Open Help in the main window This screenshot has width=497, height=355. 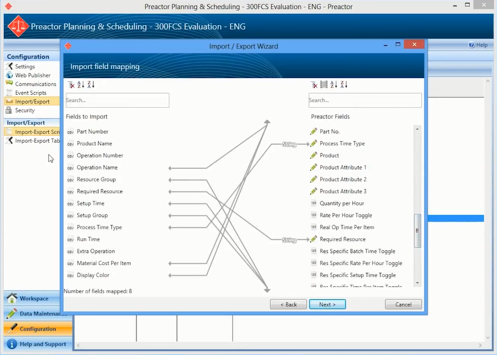[478, 45]
